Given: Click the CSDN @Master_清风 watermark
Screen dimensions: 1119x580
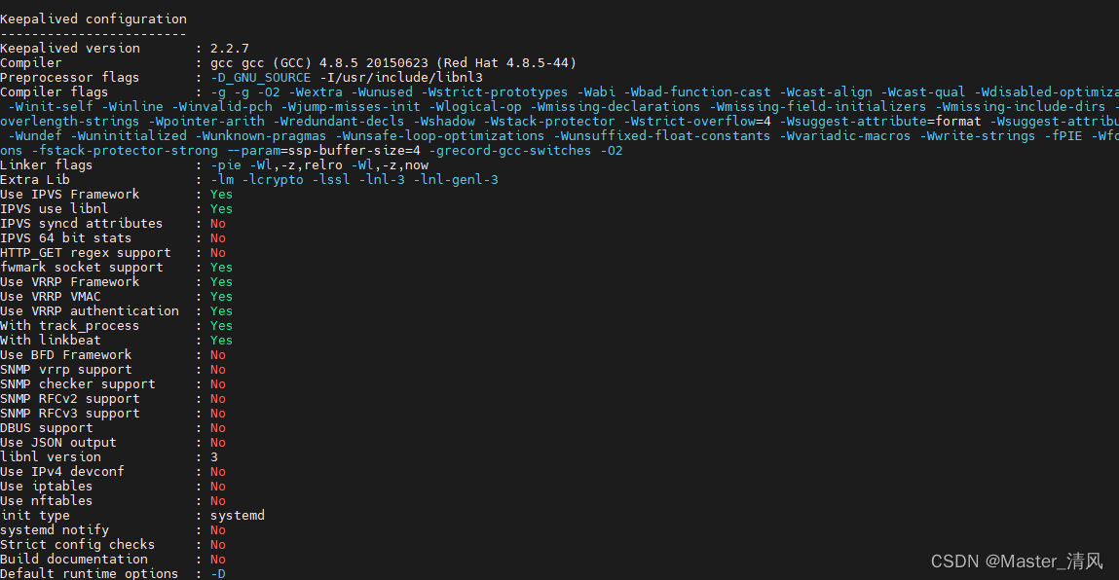Looking at the screenshot, I should 1017,562.
